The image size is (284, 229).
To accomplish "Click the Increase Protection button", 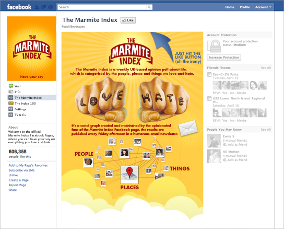I will [224, 58].
